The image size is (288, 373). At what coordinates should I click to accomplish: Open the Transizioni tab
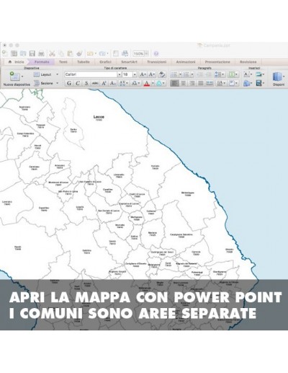coord(157,62)
